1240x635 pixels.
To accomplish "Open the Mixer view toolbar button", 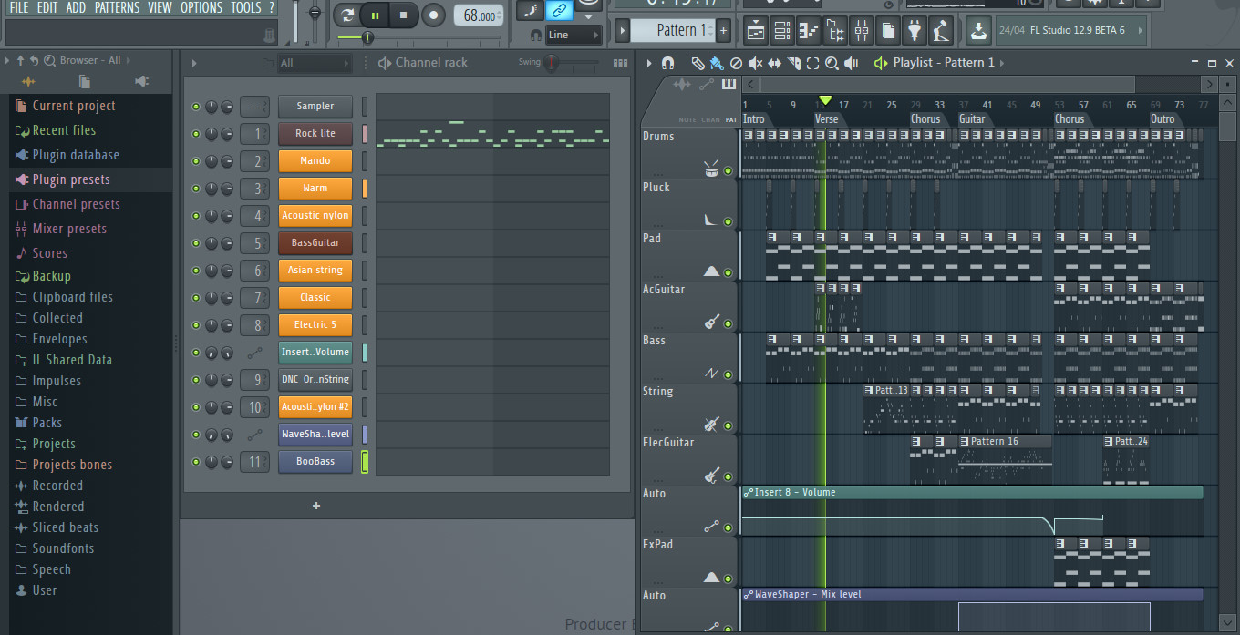I will pos(861,30).
